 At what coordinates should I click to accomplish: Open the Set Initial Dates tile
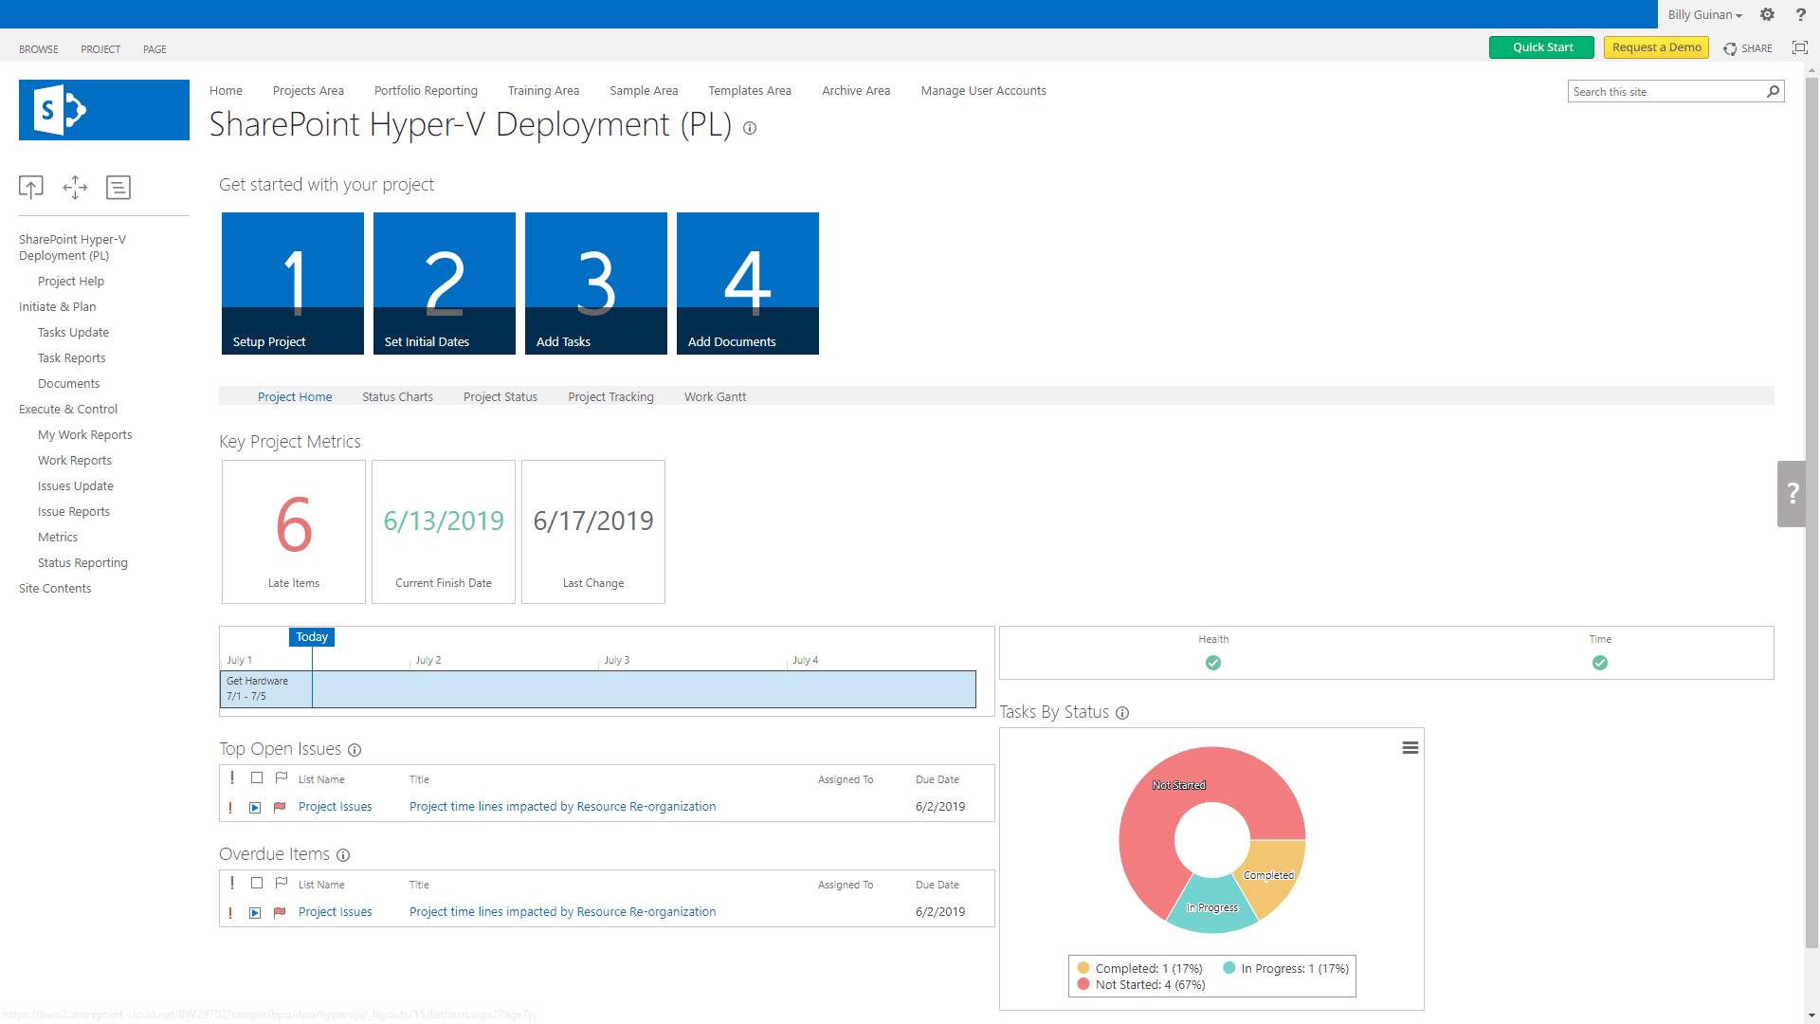[445, 283]
